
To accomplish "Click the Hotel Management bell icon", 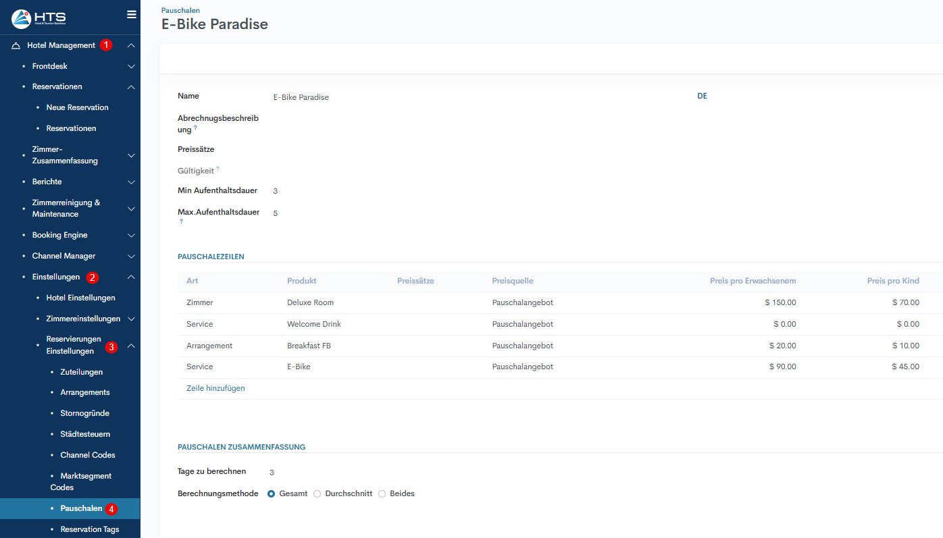I will (x=16, y=46).
